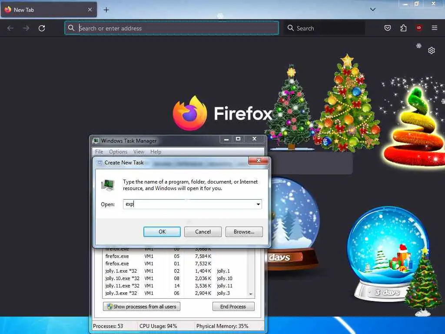The height and width of the screenshot is (334, 445).
Task: Select the jolly.3.exe *32 process row
Action: pyautogui.click(x=175, y=293)
